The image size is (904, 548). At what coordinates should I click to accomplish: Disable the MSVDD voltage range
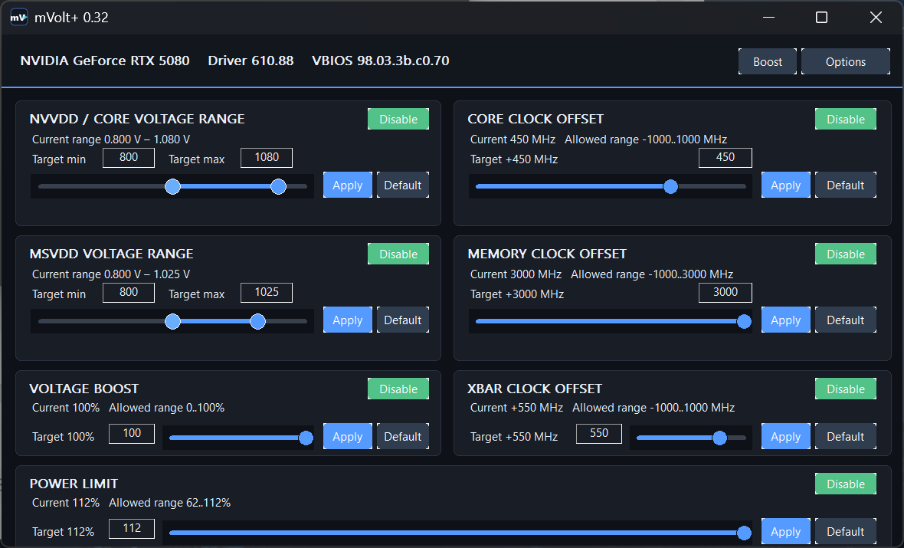point(398,254)
